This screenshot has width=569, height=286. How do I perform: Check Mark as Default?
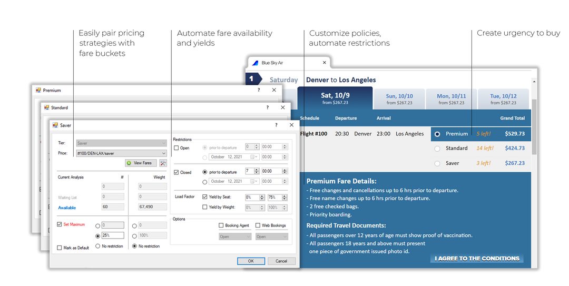coord(60,248)
